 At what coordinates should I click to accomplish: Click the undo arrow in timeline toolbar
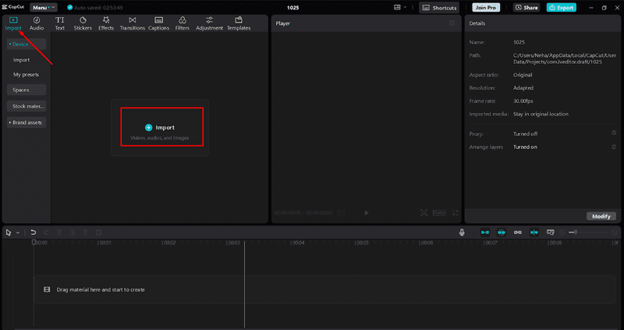click(34, 232)
